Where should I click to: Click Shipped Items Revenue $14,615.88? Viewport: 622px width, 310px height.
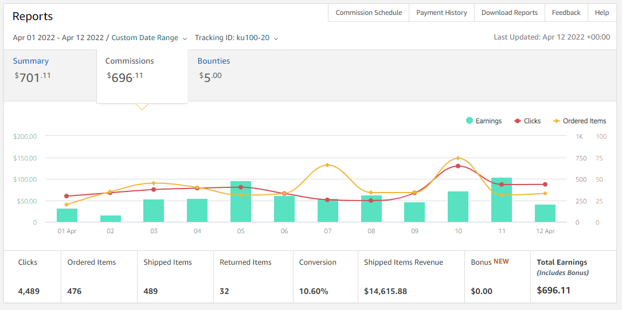click(386, 291)
